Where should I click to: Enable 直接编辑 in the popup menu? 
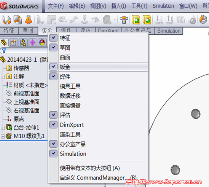[x=98, y=105]
